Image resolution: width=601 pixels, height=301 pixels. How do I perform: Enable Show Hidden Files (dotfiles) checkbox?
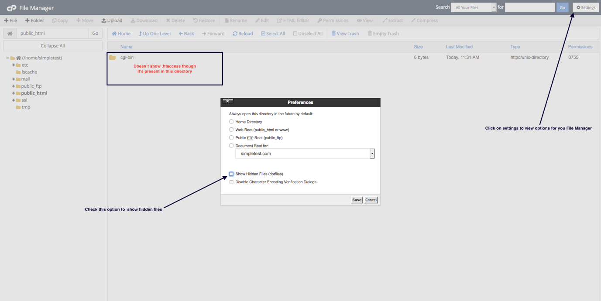click(x=231, y=174)
